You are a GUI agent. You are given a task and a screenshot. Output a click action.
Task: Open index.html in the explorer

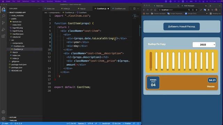pos(17,25)
